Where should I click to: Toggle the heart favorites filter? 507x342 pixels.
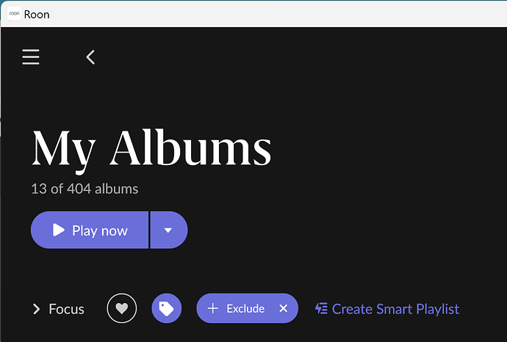pos(121,308)
